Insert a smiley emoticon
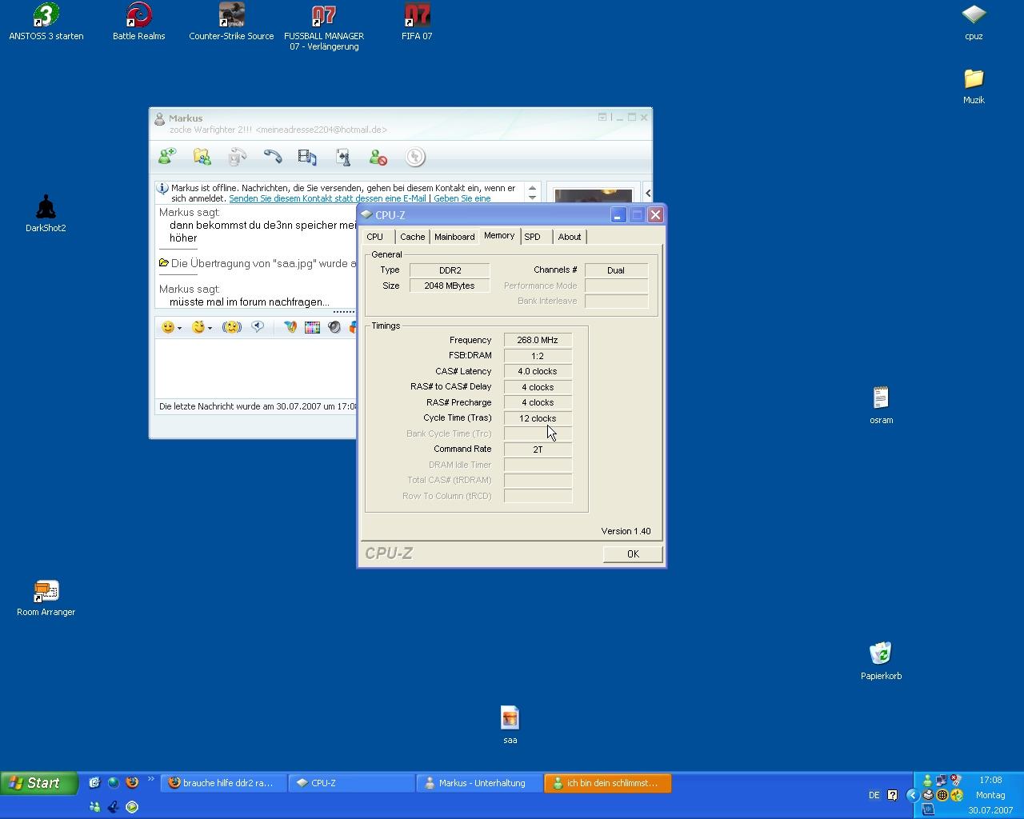1024x819 pixels. (167, 327)
